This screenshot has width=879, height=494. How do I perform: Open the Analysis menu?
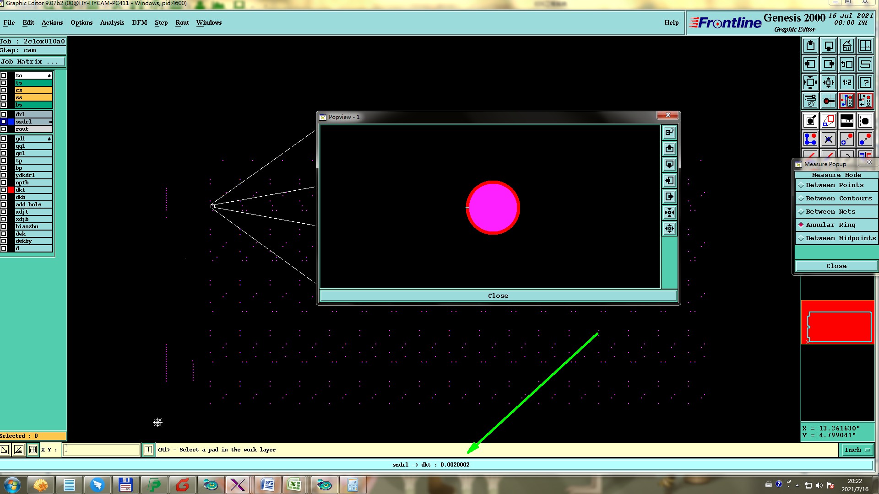pos(112,22)
